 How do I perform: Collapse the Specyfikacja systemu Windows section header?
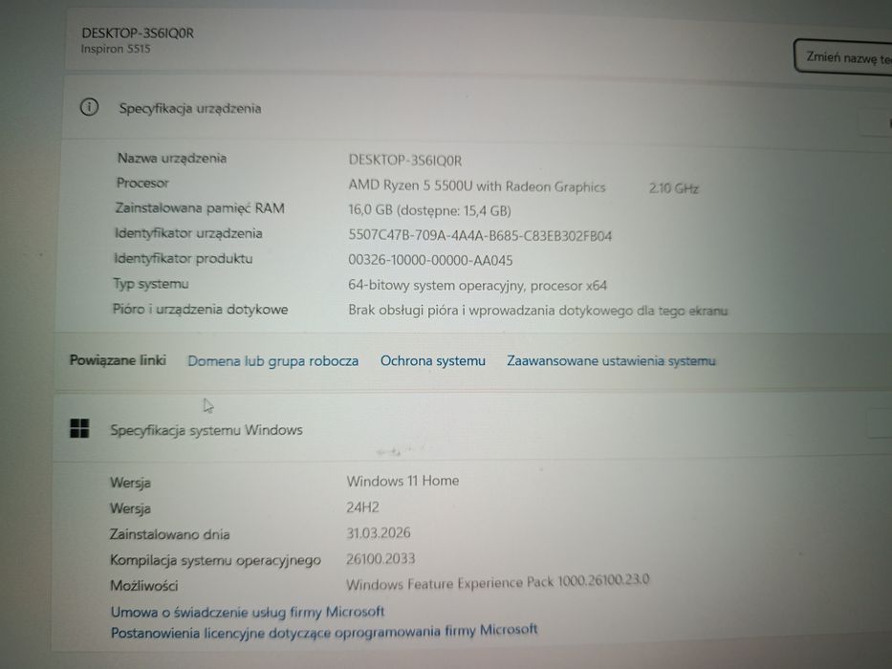(472, 429)
